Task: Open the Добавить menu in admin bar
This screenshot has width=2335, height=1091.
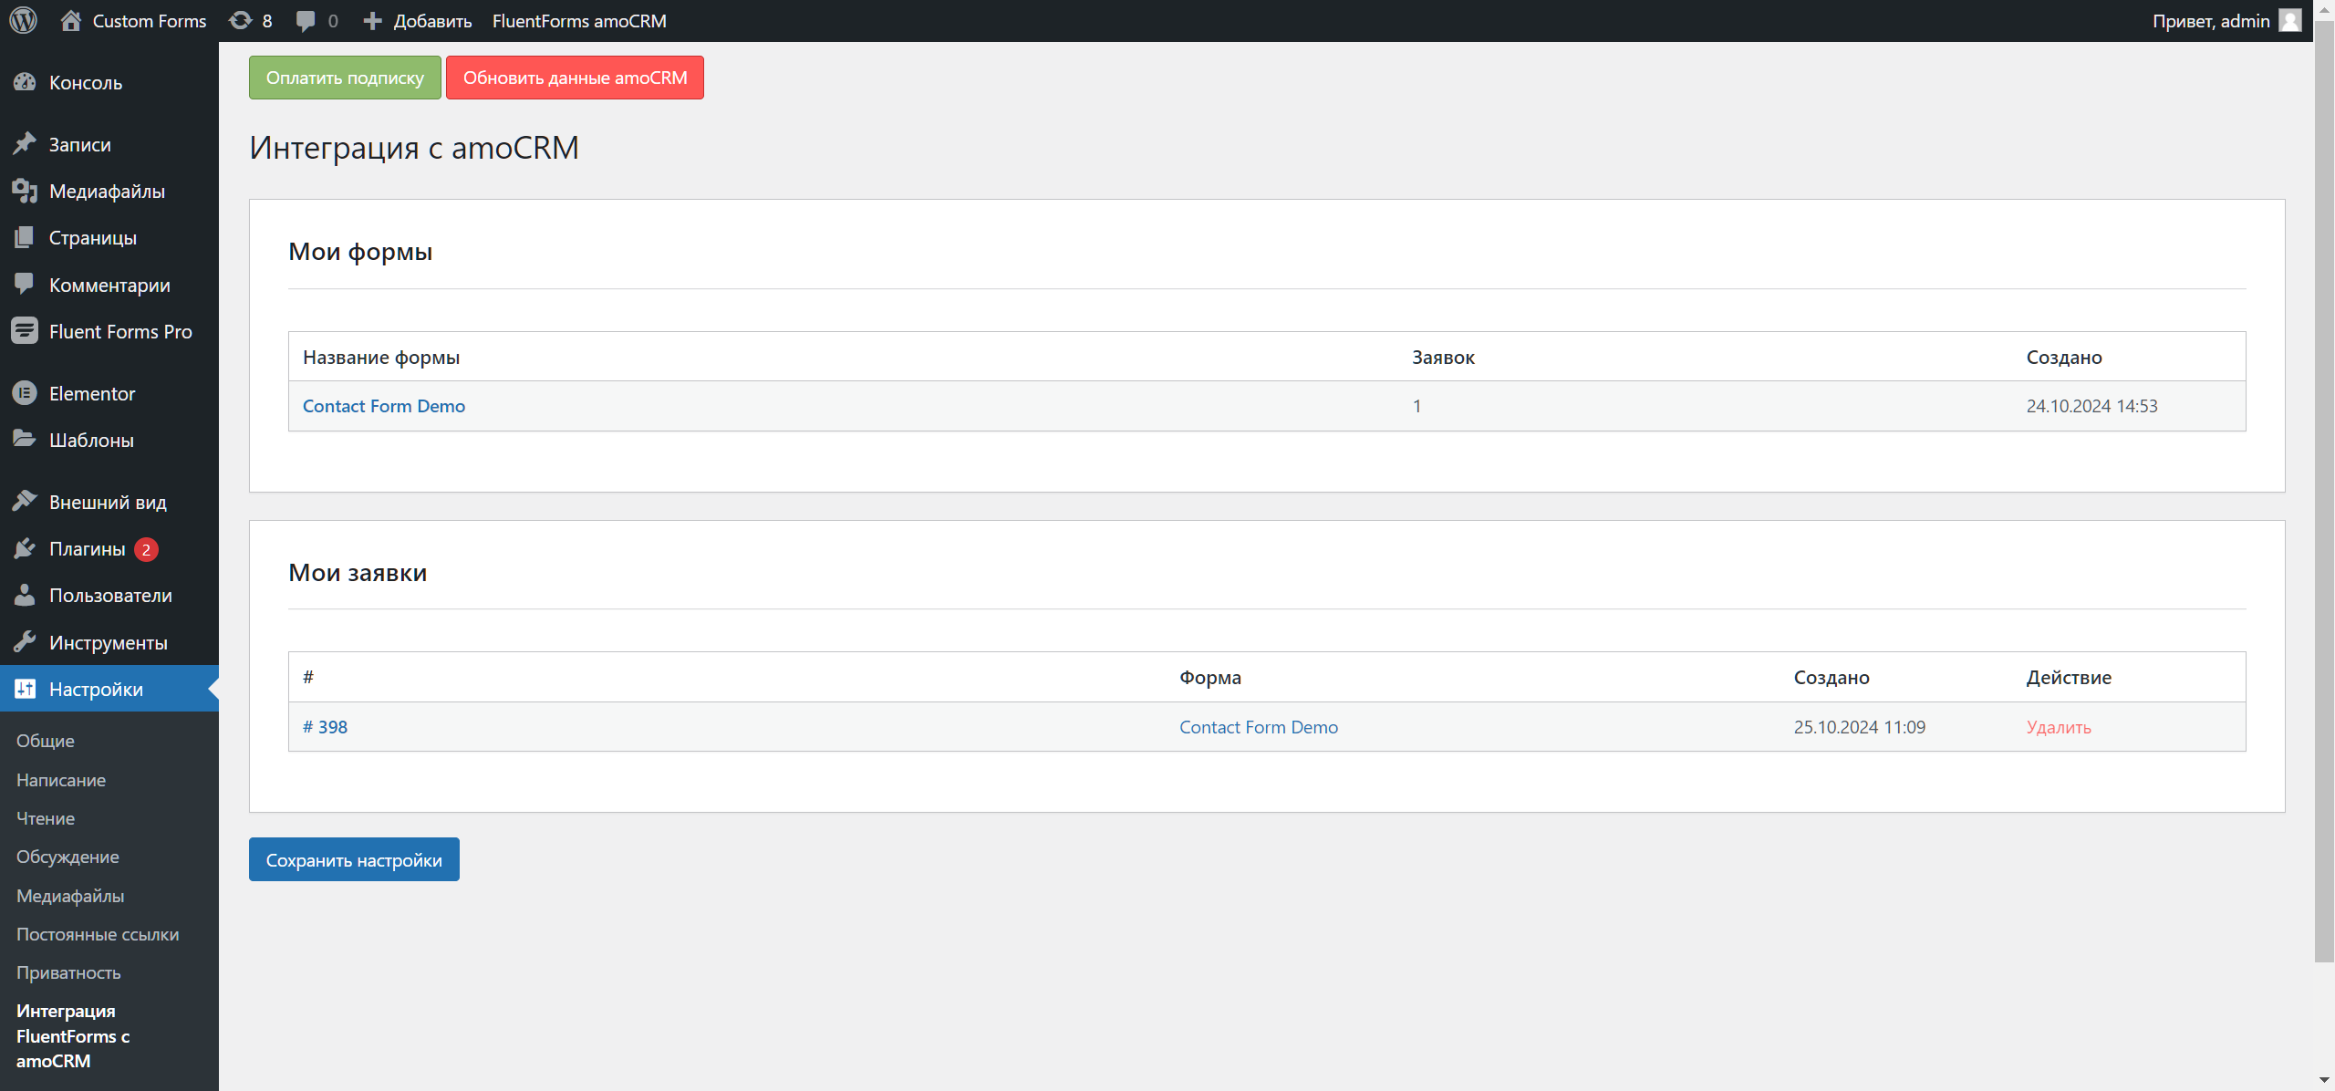Action: tap(417, 20)
